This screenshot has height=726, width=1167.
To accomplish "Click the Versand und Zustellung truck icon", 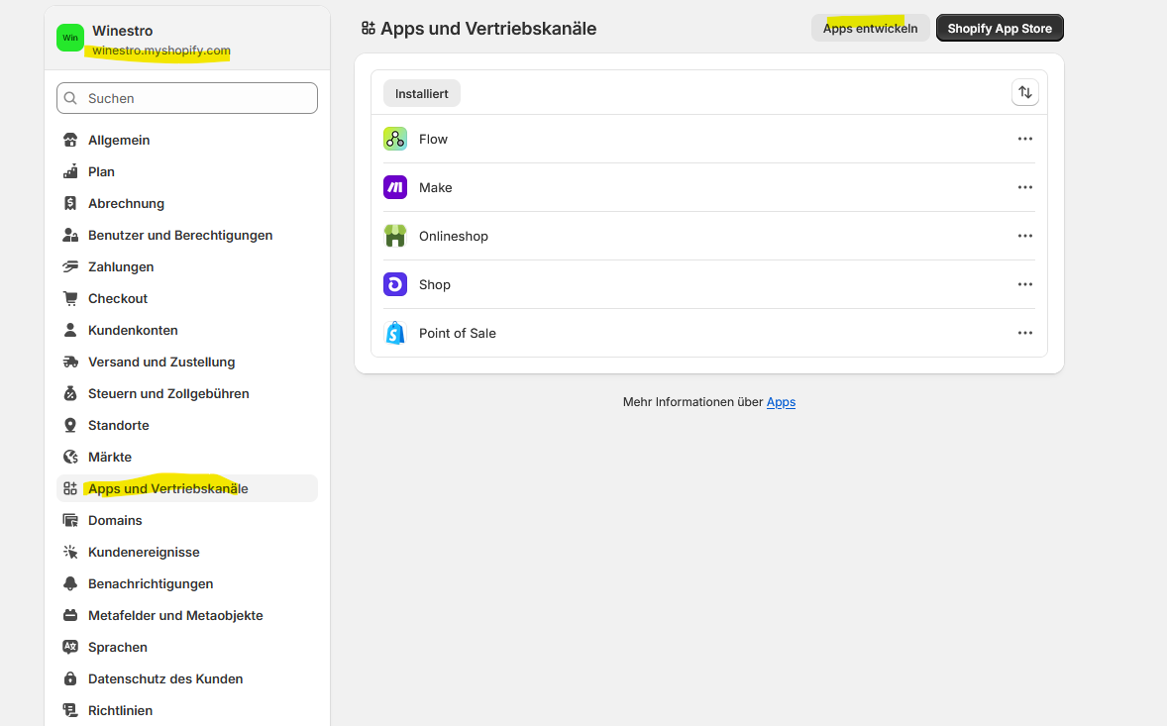I will pos(70,362).
